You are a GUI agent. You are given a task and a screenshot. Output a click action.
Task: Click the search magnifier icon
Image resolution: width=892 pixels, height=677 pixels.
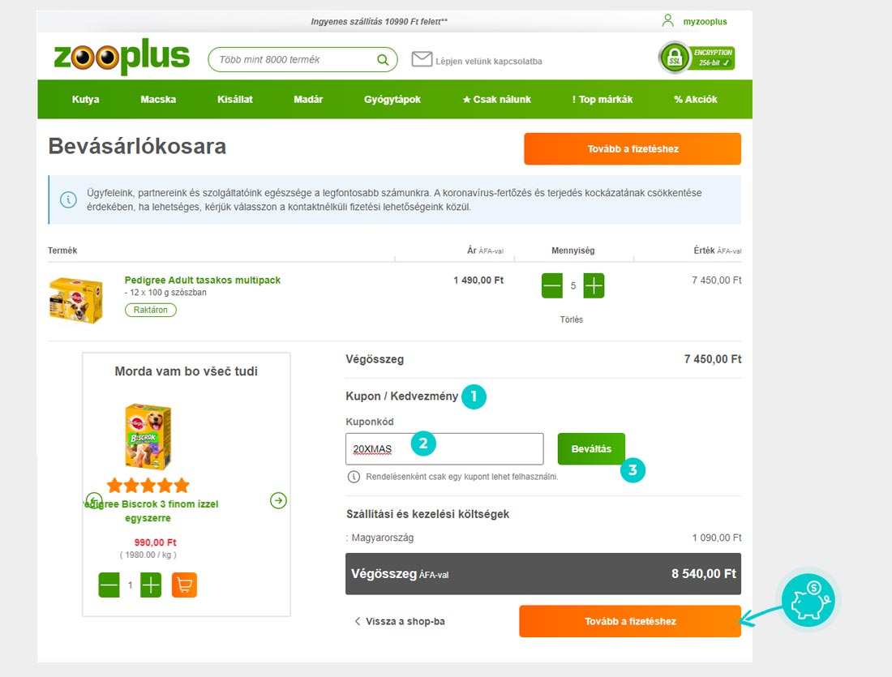coord(383,60)
